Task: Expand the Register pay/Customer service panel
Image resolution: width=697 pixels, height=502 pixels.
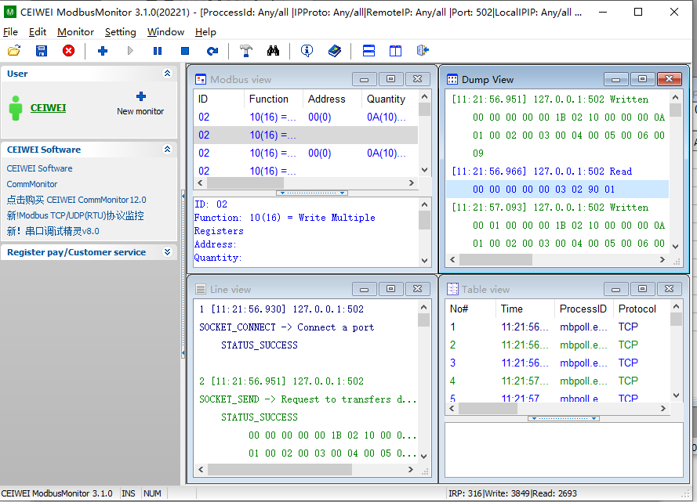Action: pos(167,251)
